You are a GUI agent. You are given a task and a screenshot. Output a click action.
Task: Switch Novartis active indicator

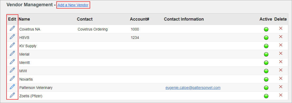point(266,79)
